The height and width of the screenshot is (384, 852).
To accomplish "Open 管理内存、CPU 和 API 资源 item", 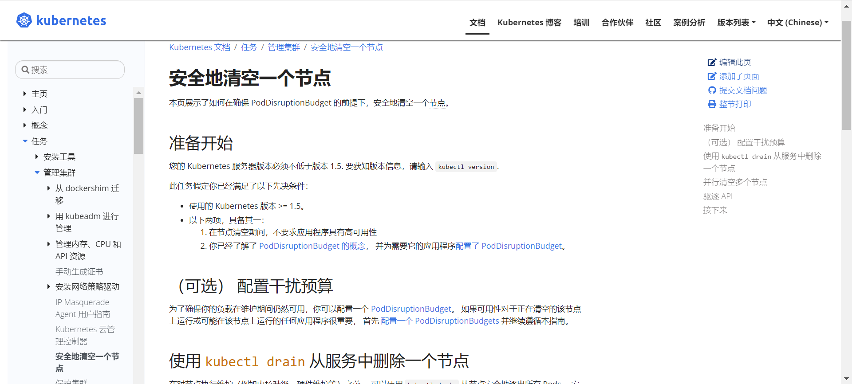I will (88, 250).
